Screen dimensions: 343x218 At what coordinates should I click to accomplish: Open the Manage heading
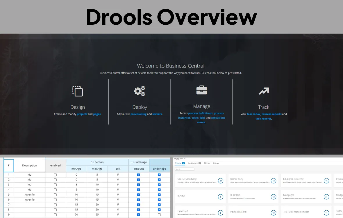(201, 106)
